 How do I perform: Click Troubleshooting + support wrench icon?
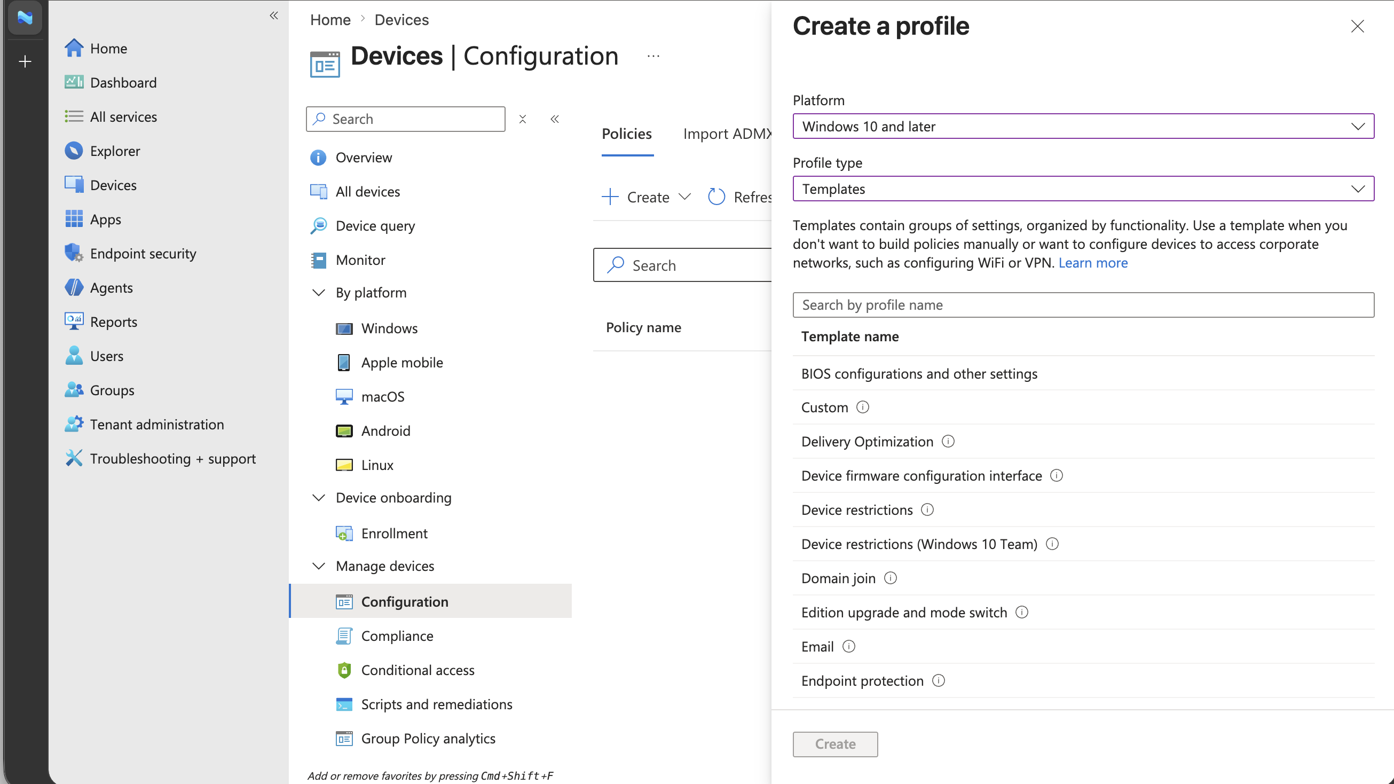pyautogui.click(x=74, y=458)
